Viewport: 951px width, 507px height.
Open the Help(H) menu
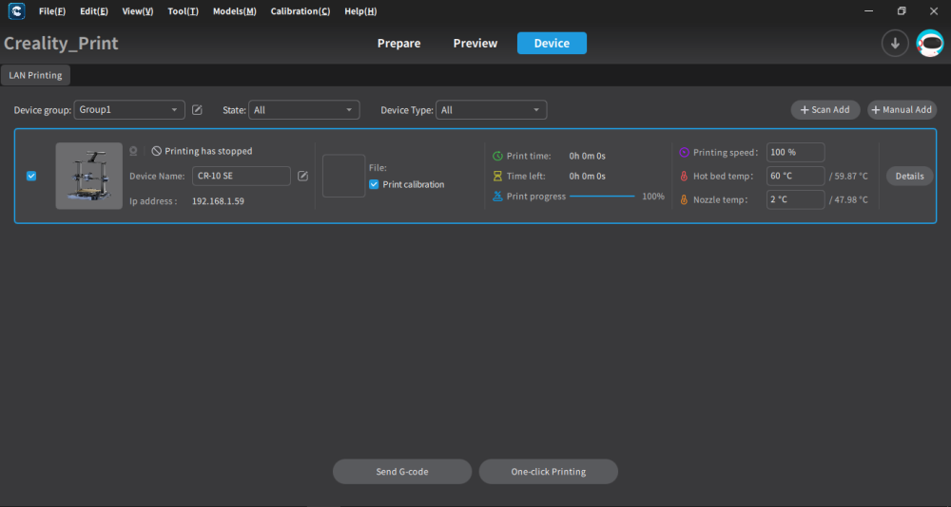pyautogui.click(x=360, y=11)
